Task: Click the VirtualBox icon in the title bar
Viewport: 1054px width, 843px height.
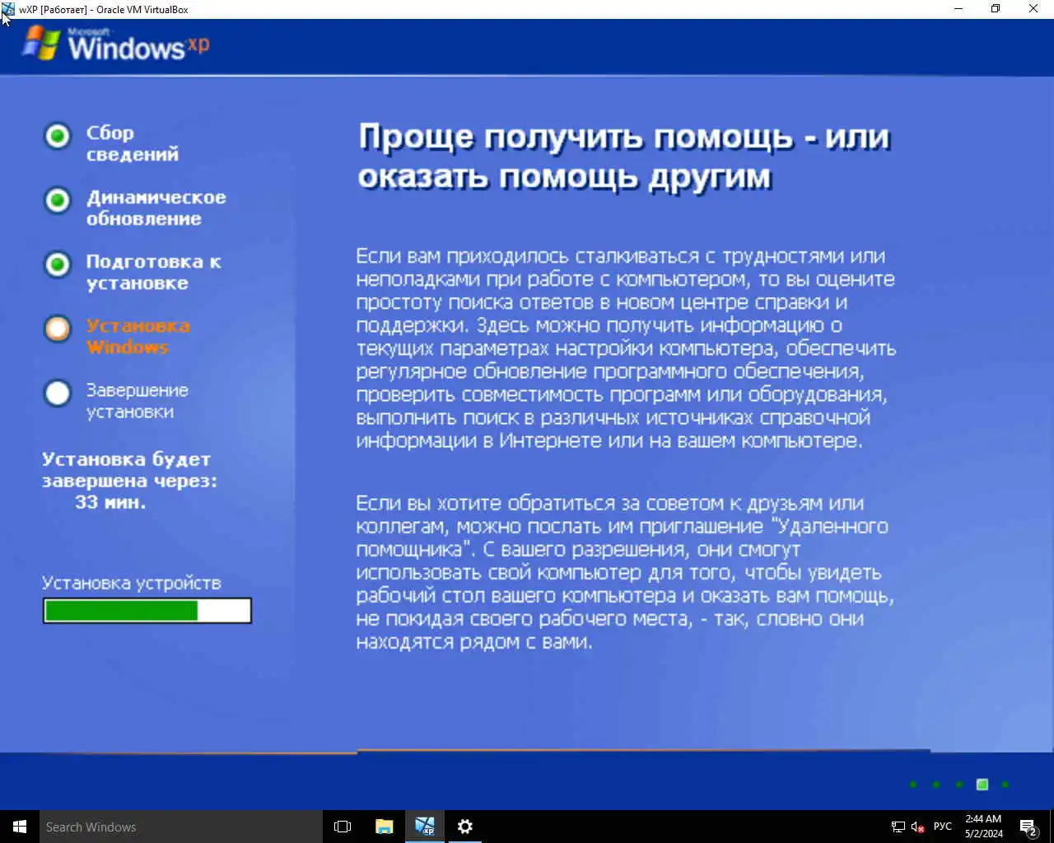Action: [8, 10]
